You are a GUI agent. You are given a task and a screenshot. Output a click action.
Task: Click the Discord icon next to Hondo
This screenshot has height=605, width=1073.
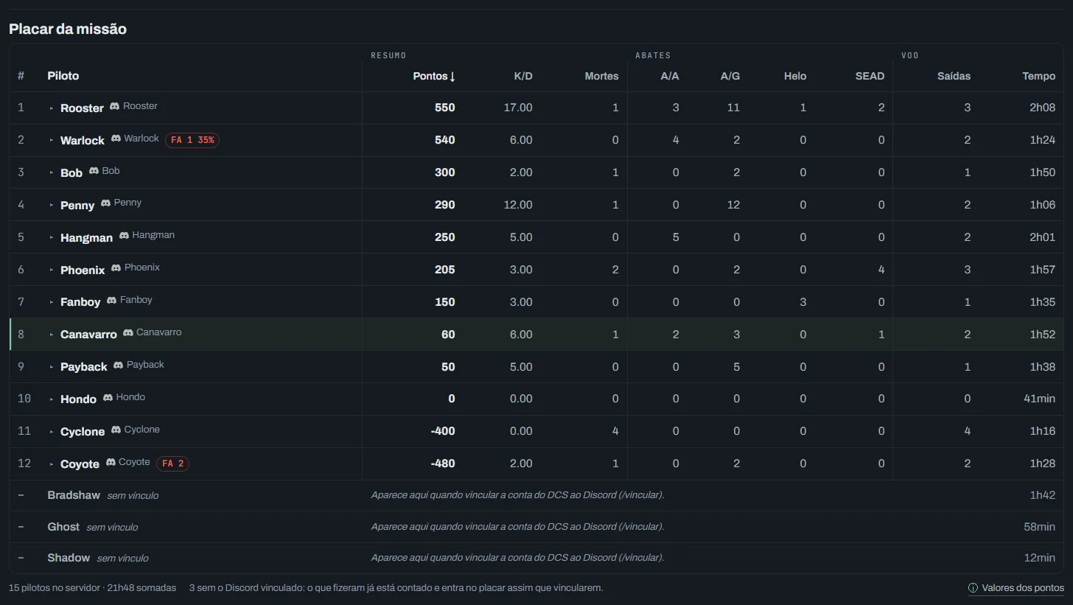click(108, 397)
